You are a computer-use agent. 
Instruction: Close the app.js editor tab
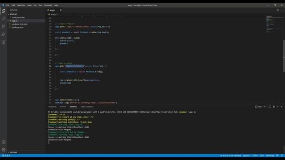coord(61,10)
